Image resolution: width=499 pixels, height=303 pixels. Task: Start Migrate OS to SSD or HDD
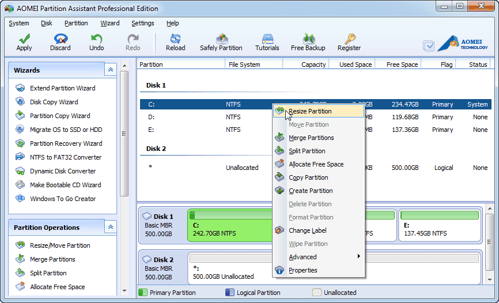pos(59,130)
